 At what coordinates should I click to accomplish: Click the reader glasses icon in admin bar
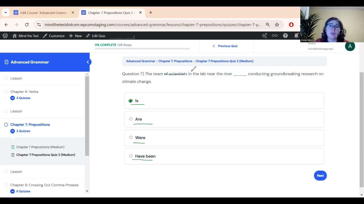[x=275, y=36]
